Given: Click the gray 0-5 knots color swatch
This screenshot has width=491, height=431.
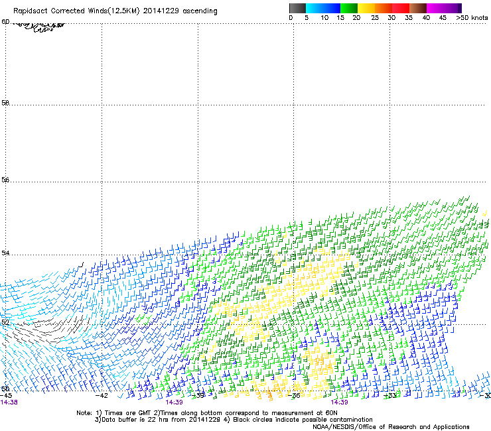Looking at the screenshot, I should (297, 8).
